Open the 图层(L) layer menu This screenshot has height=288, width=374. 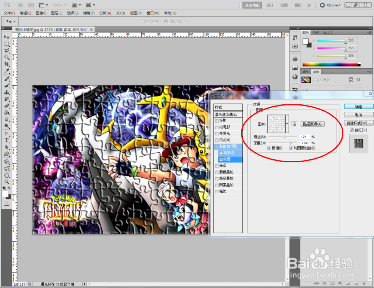(x=57, y=13)
